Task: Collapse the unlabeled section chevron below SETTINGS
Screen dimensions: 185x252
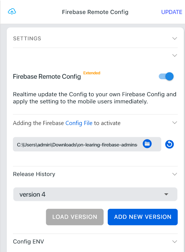Action: tap(175, 55)
